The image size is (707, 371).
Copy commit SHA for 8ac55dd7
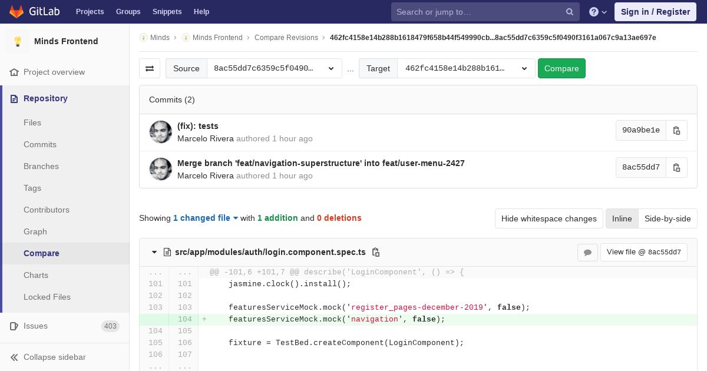676,167
